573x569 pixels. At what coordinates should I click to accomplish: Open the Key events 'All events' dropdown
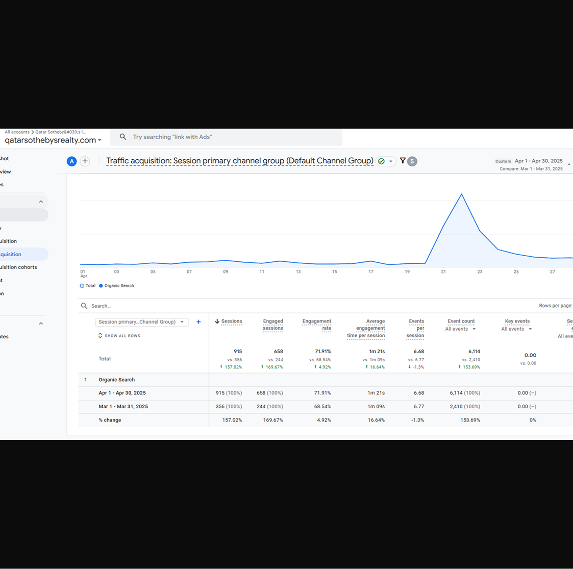pyautogui.click(x=516, y=329)
